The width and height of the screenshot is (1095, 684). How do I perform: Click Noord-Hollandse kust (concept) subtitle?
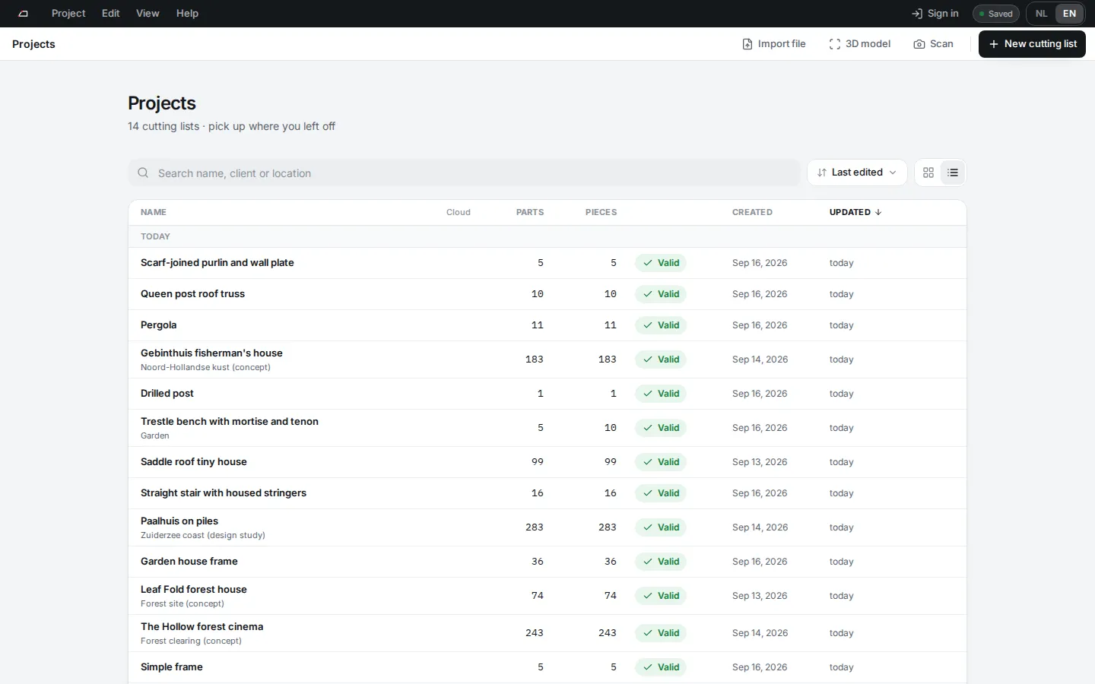tap(205, 368)
